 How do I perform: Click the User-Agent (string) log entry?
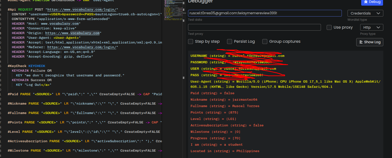(x=285, y=84)
